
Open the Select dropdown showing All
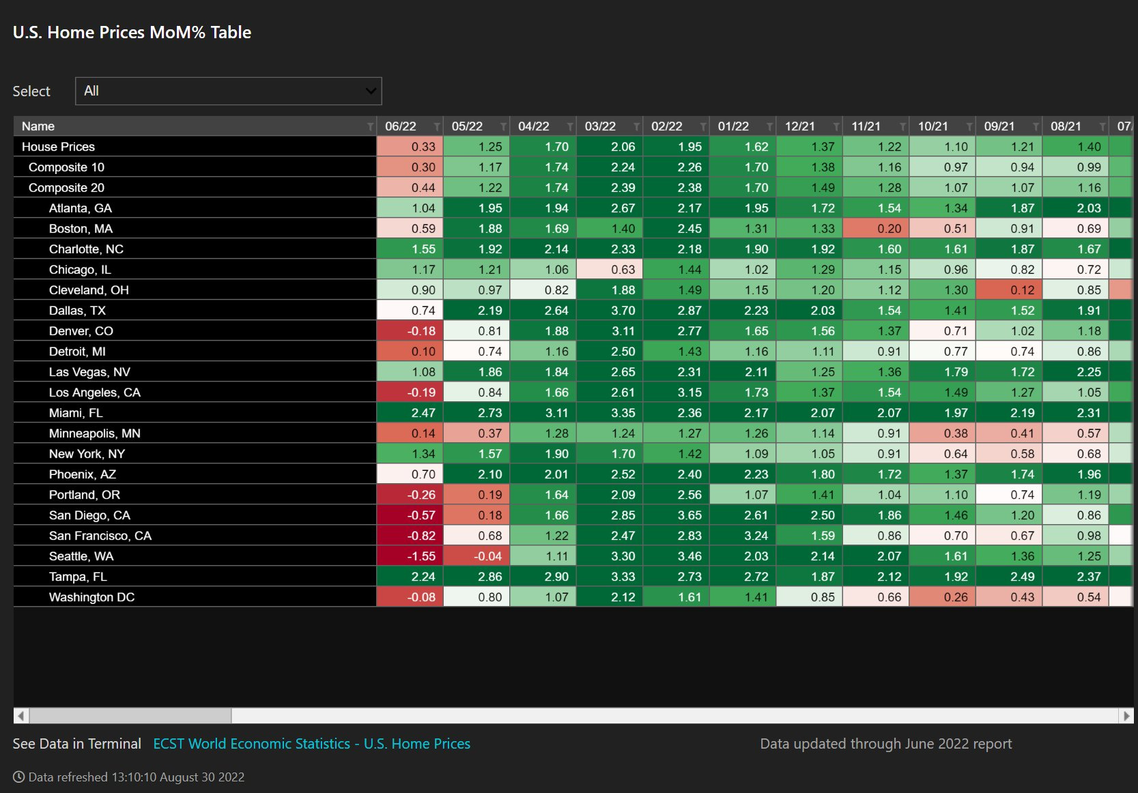pyautogui.click(x=228, y=91)
